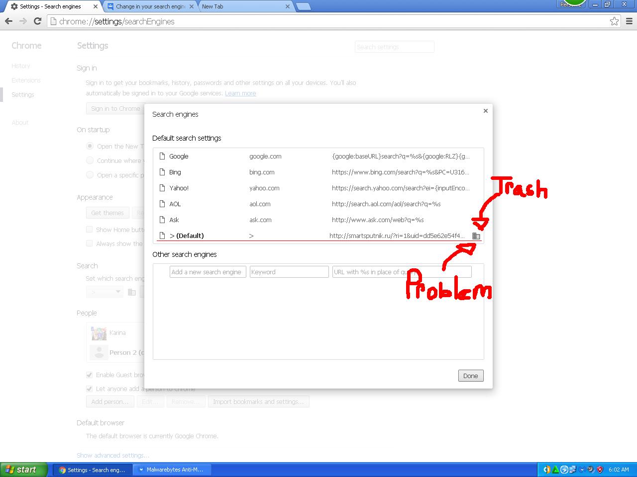Viewport: 637px width, 477px height.
Task: Toggle 'Let anyone add a person to Chrome' checkbox
Action: pos(90,389)
